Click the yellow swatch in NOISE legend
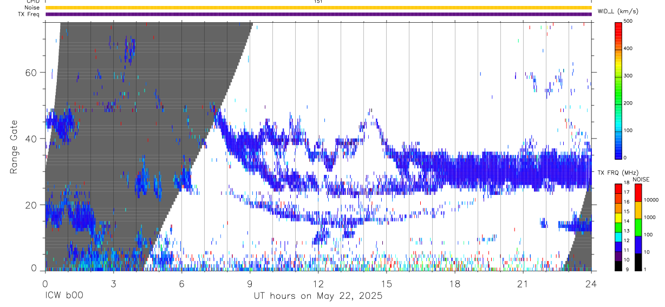The width and height of the screenshot is (665, 307). (x=637, y=210)
